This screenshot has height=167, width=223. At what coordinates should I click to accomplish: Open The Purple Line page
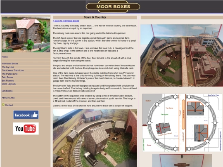tap(9, 74)
